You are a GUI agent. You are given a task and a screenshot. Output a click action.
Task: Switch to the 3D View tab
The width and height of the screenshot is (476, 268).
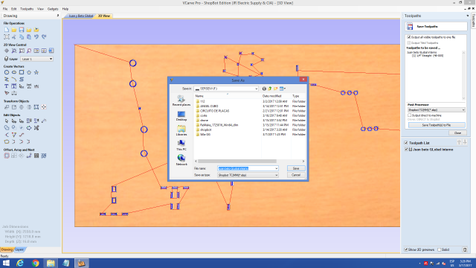click(x=104, y=16)
